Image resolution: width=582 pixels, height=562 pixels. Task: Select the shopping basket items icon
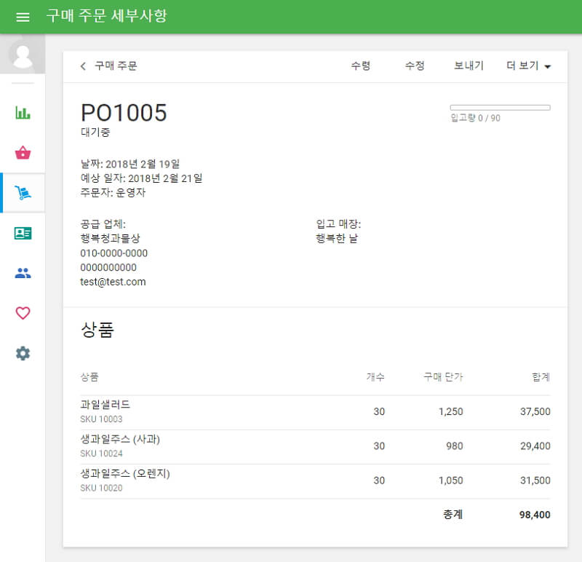coord(23,153)
